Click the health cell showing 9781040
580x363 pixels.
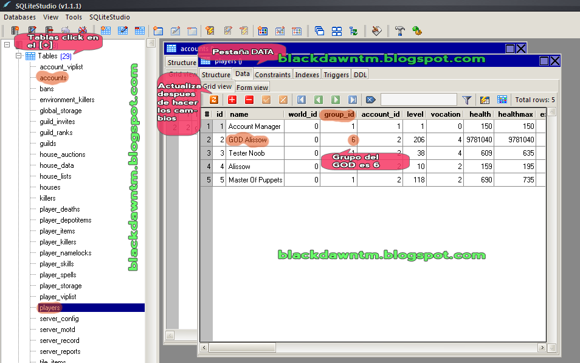tap(478, 140)
